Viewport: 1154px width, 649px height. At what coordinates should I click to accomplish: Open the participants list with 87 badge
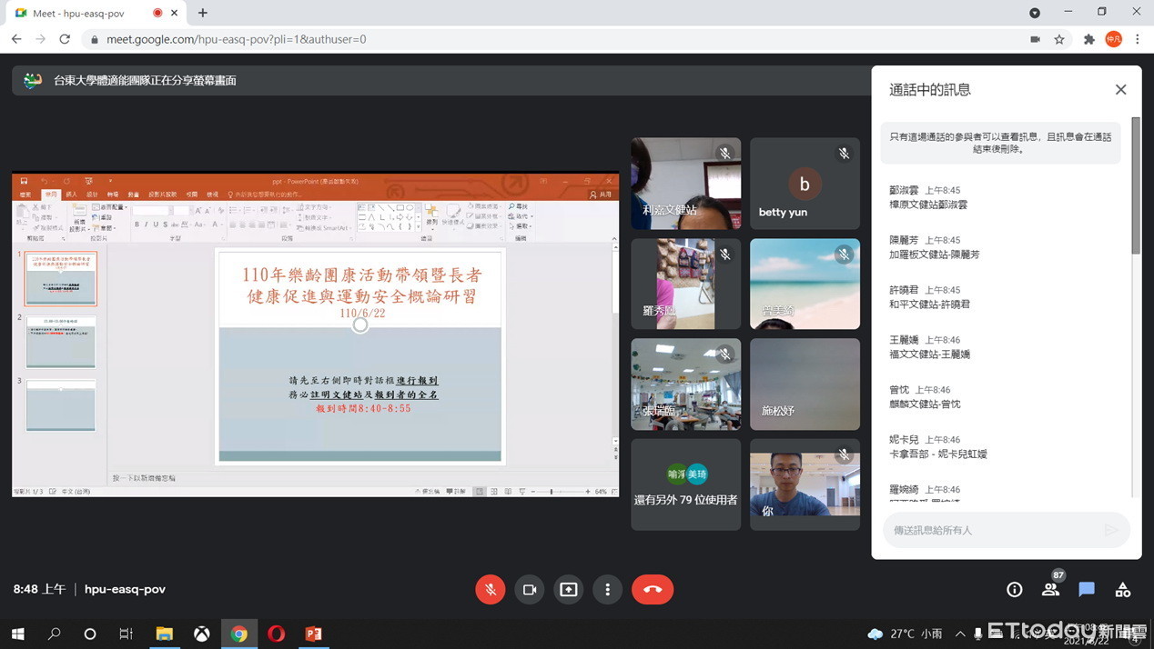1050,590
